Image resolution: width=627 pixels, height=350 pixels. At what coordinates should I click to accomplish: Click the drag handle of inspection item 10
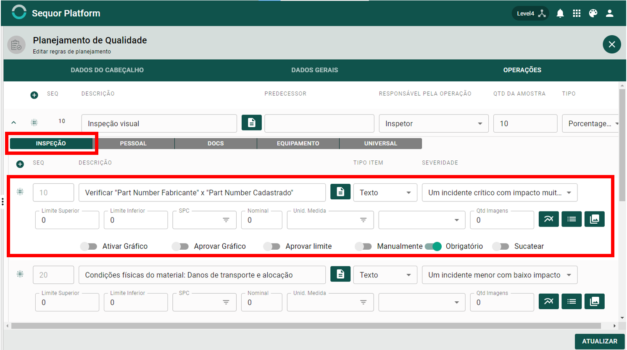[x=20, y=192]
